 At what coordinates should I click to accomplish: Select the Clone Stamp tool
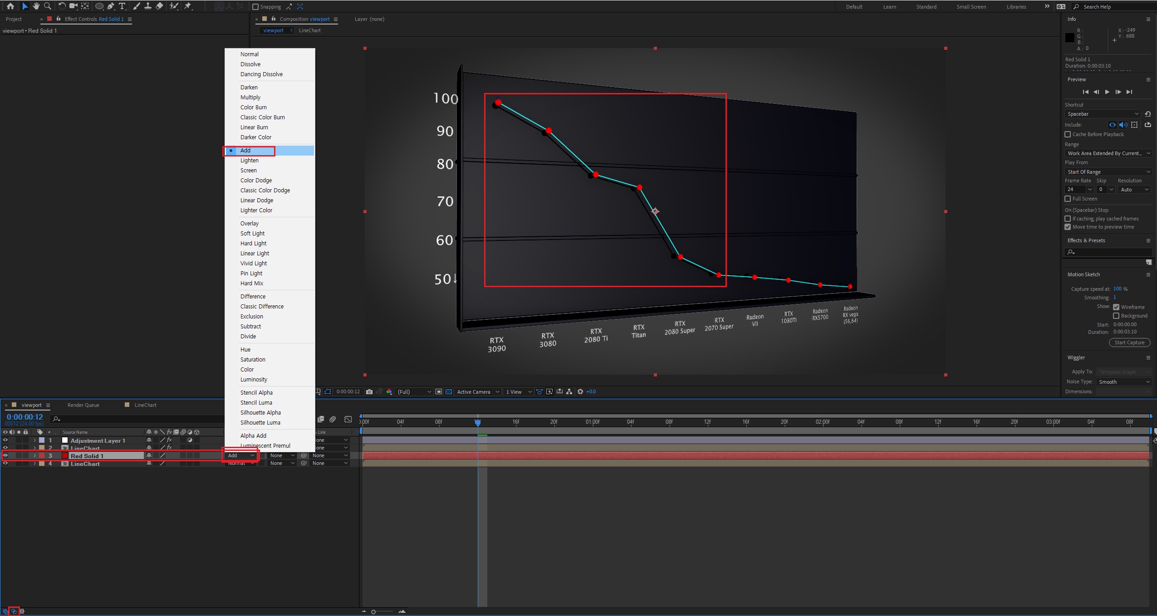[x=148, y=6]
